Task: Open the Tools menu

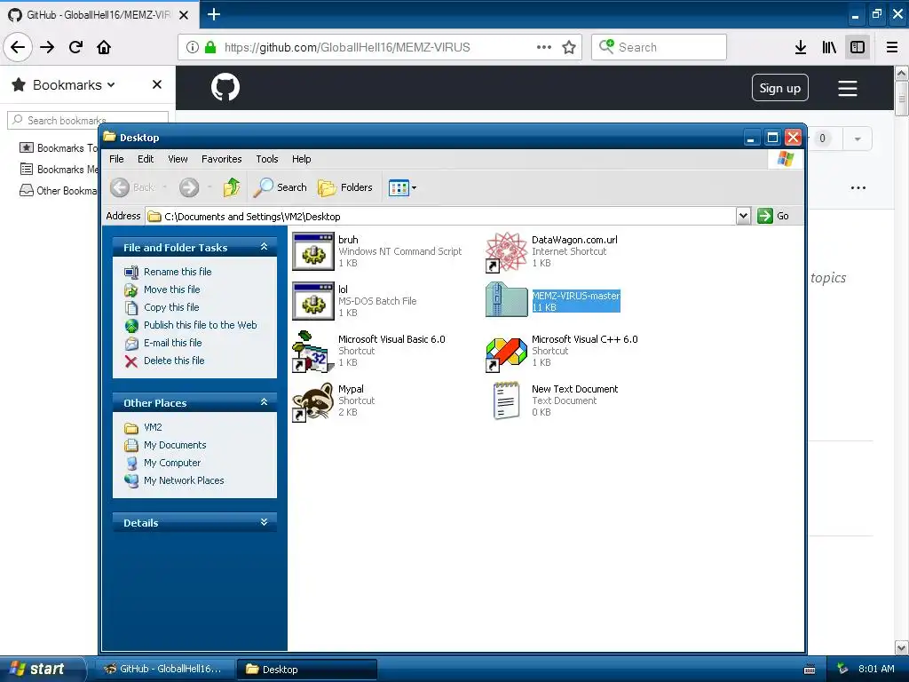Action: 267,159
